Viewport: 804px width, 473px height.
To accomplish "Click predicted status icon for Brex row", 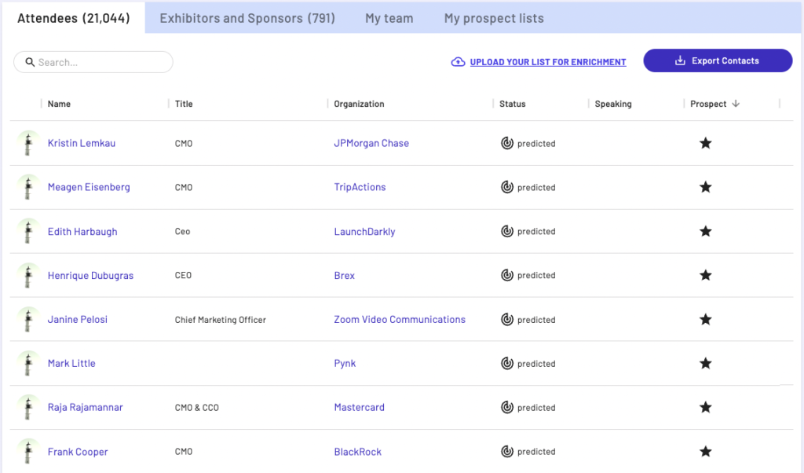I will (507, 275).
